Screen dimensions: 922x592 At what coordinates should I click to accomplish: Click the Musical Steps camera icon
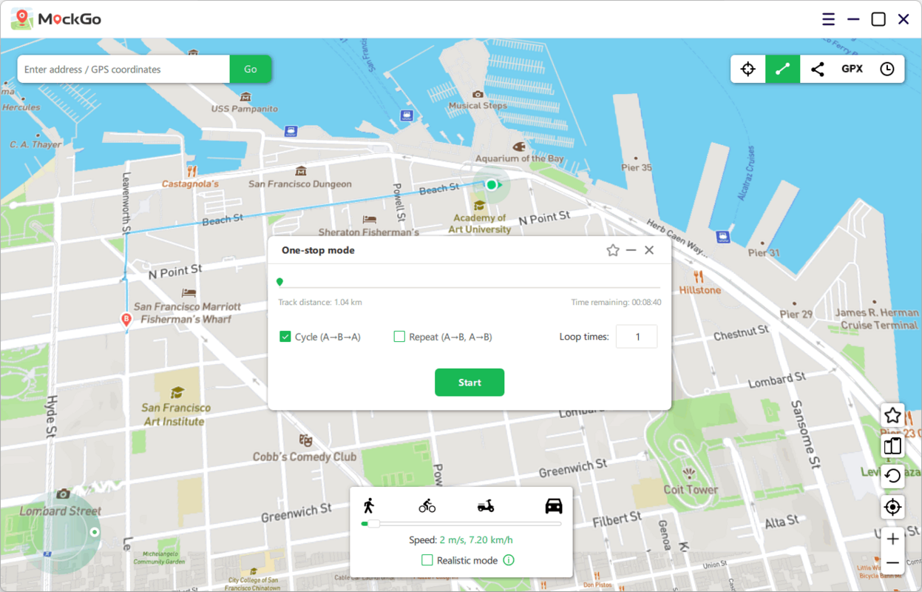pyautogui.click(x=478, y=94)
